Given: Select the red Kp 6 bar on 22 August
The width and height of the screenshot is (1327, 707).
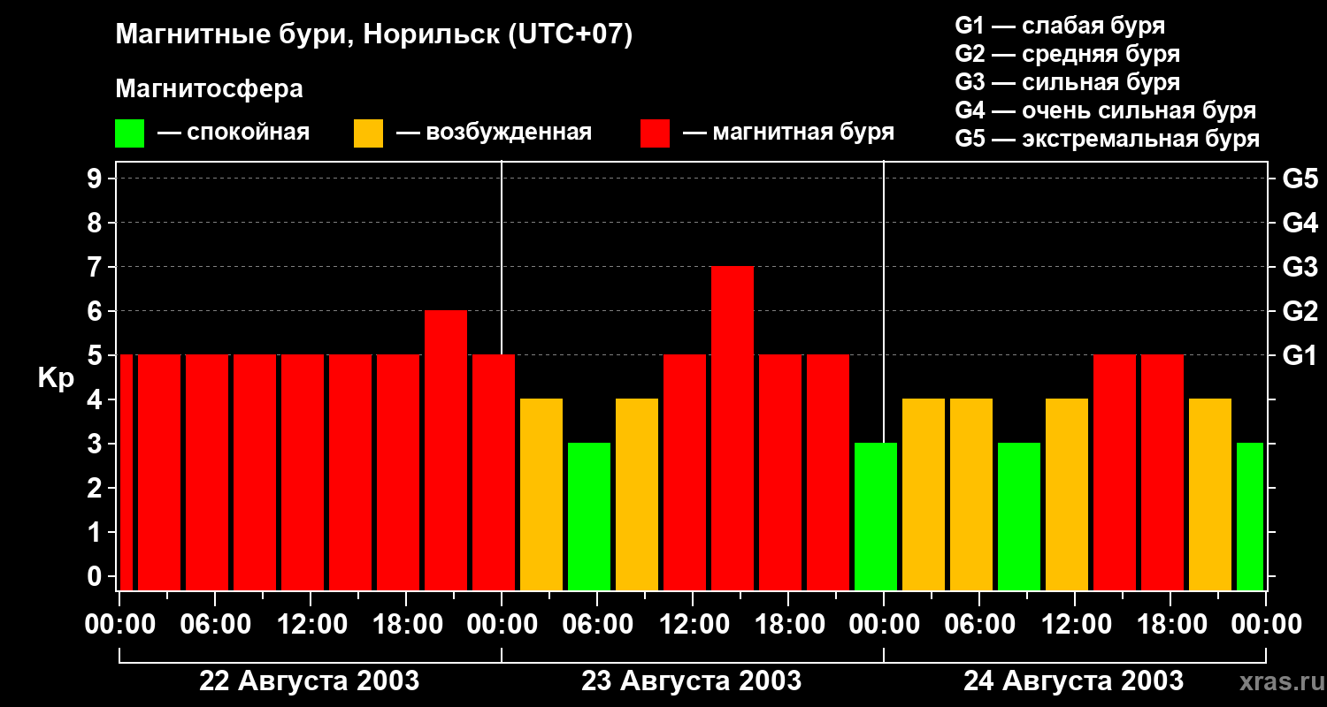Looking at the screenshot, I should point(446,450).
